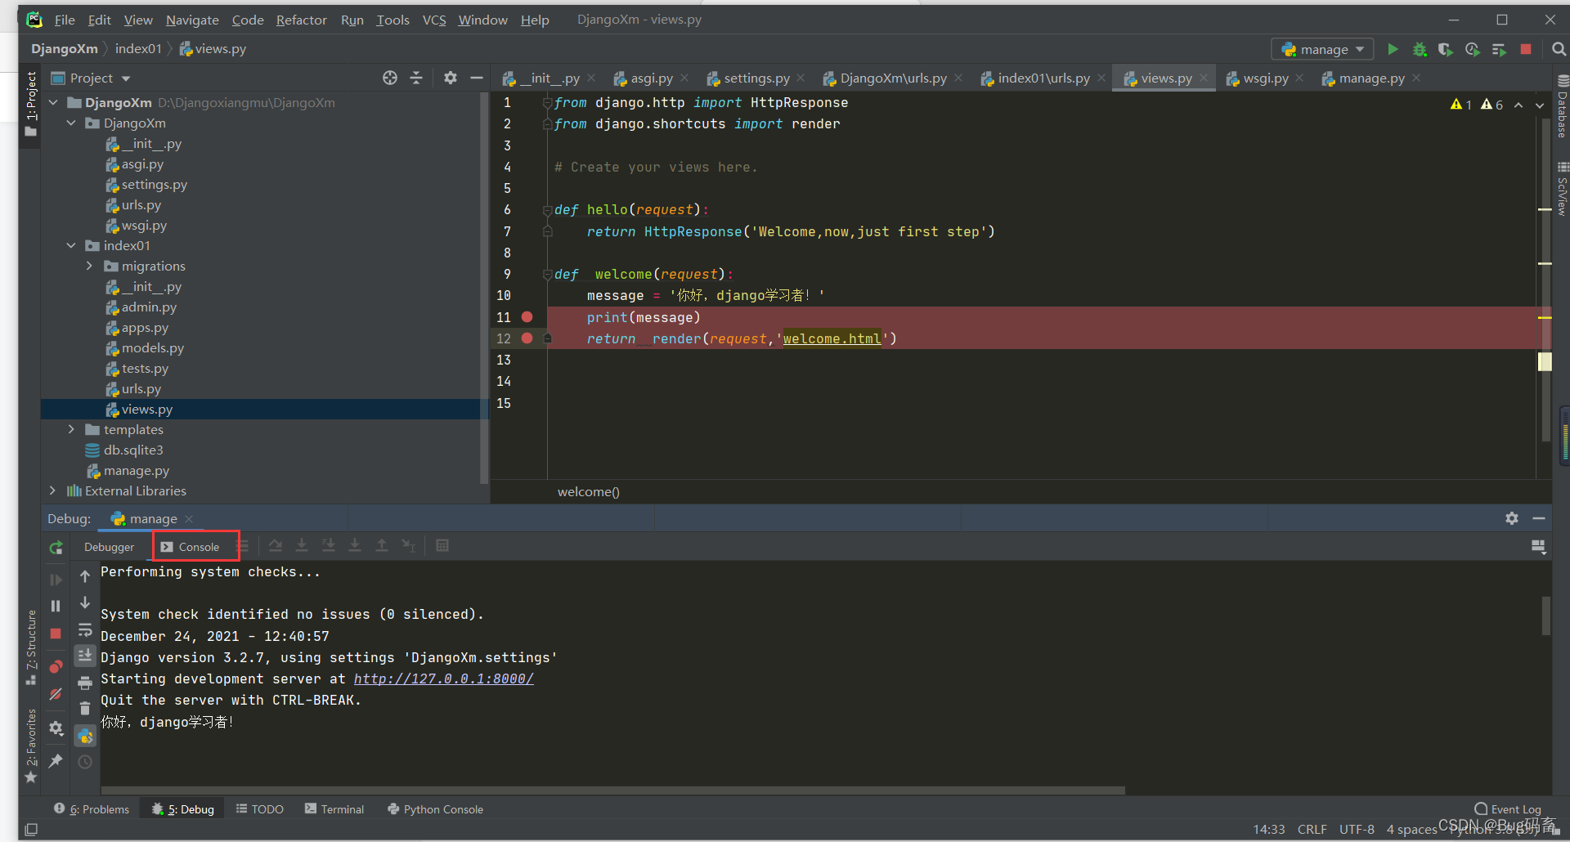Open server link http://127.0.0.1:8000/
This screenshot has height=842, width=1570.
coord(443,679)
